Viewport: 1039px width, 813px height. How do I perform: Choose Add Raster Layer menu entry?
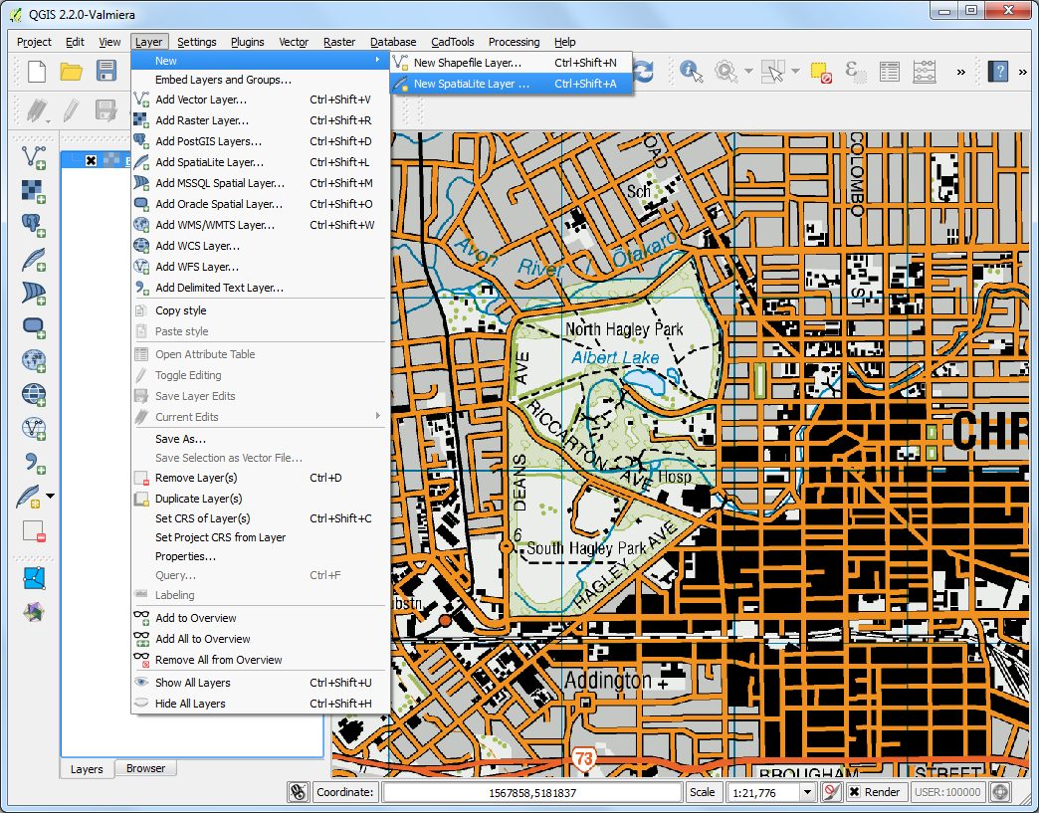260,120
